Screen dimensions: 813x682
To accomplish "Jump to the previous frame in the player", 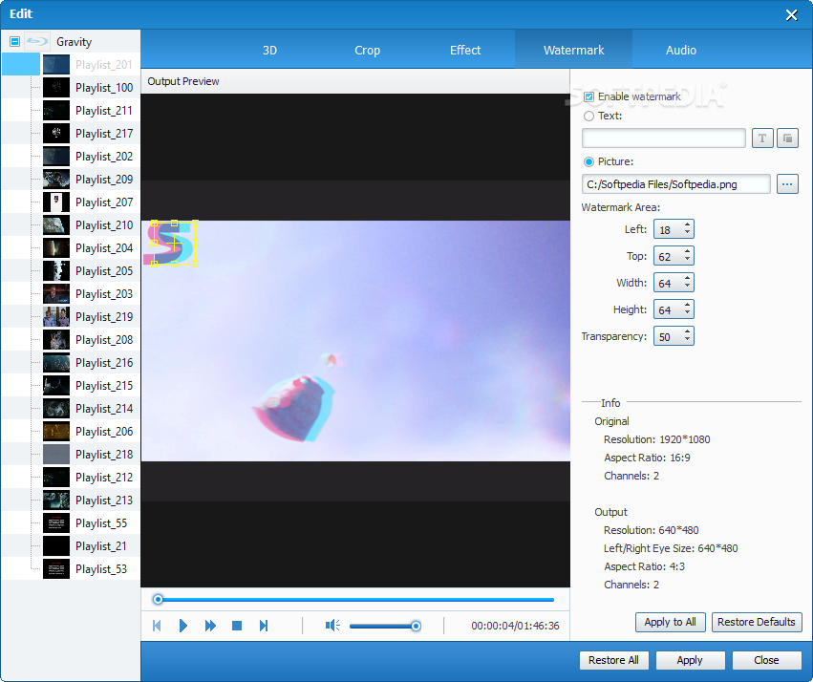I will (157, 626).
